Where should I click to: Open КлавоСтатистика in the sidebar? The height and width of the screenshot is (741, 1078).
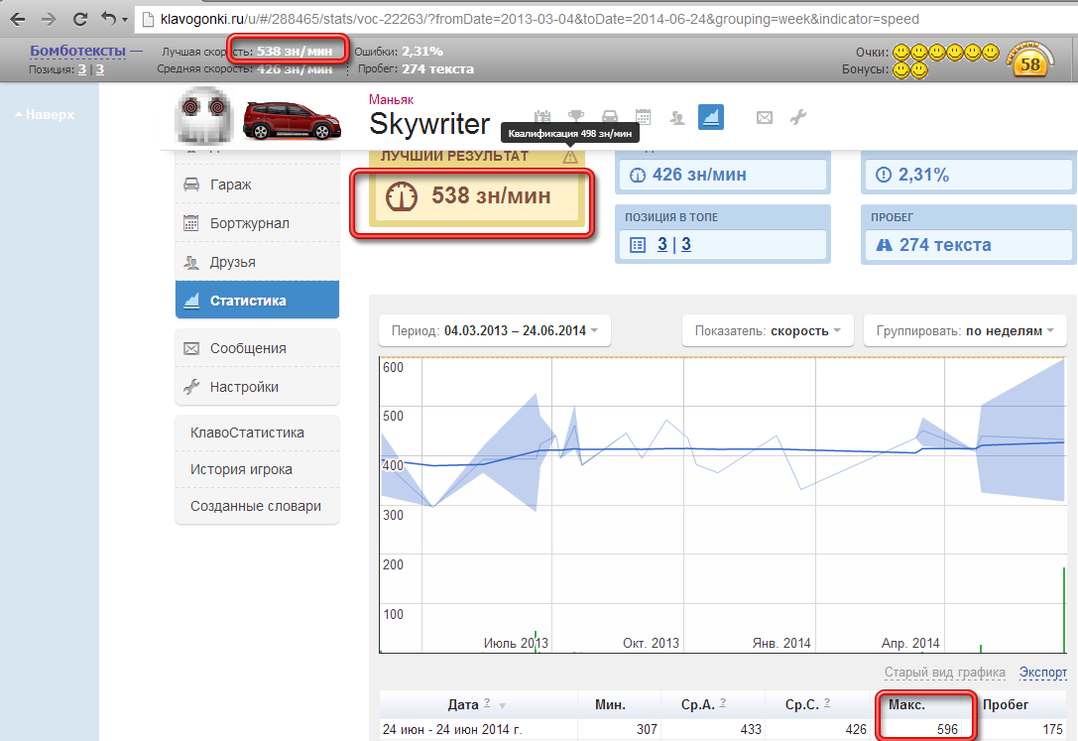click(x=257, y=432)
